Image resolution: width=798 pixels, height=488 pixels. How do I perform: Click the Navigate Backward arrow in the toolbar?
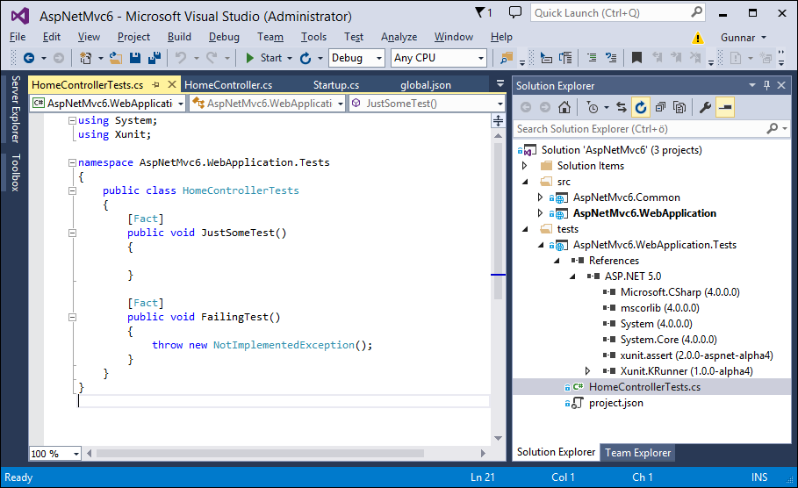pos(29,58)
